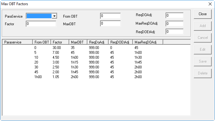Sort by the Paraservice column header
The image size is (215, 121).
click(x=18, y=42)
